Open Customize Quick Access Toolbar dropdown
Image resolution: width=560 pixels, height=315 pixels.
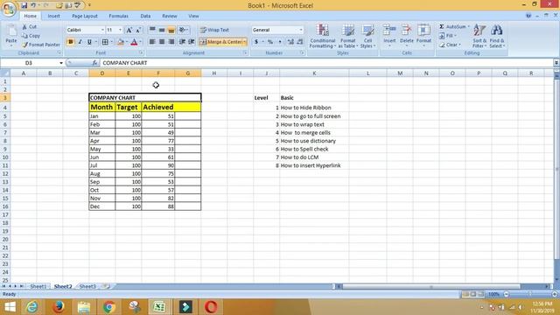(89, 5)
